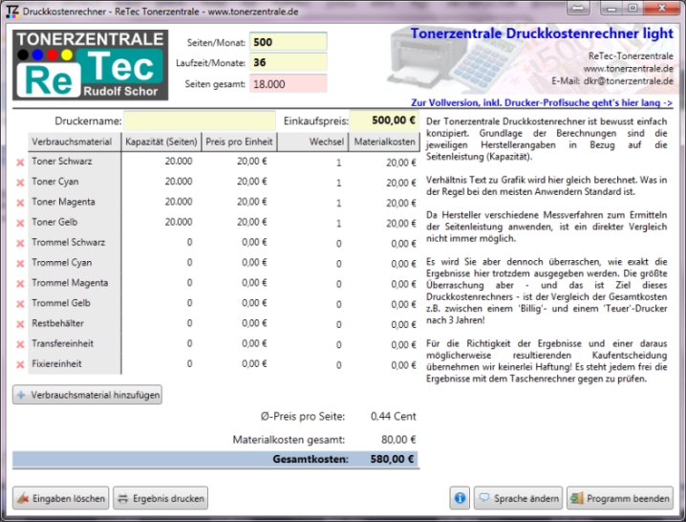Exit using Programm beenden button

click(619, 498)
